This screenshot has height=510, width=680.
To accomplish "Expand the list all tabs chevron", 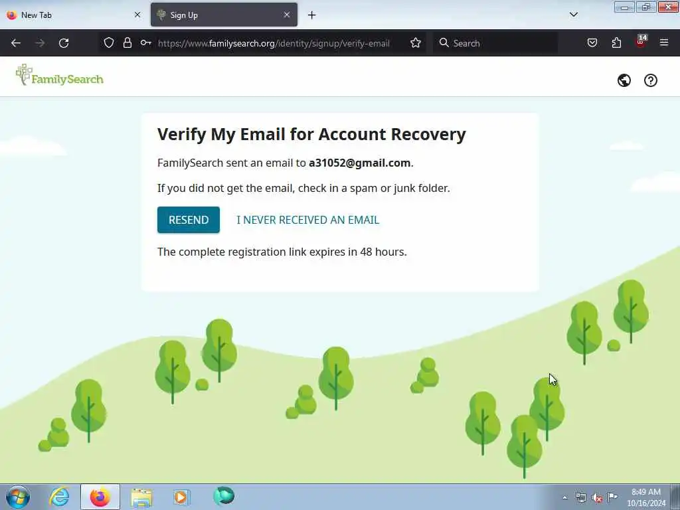I will click(x=574, y=15).
